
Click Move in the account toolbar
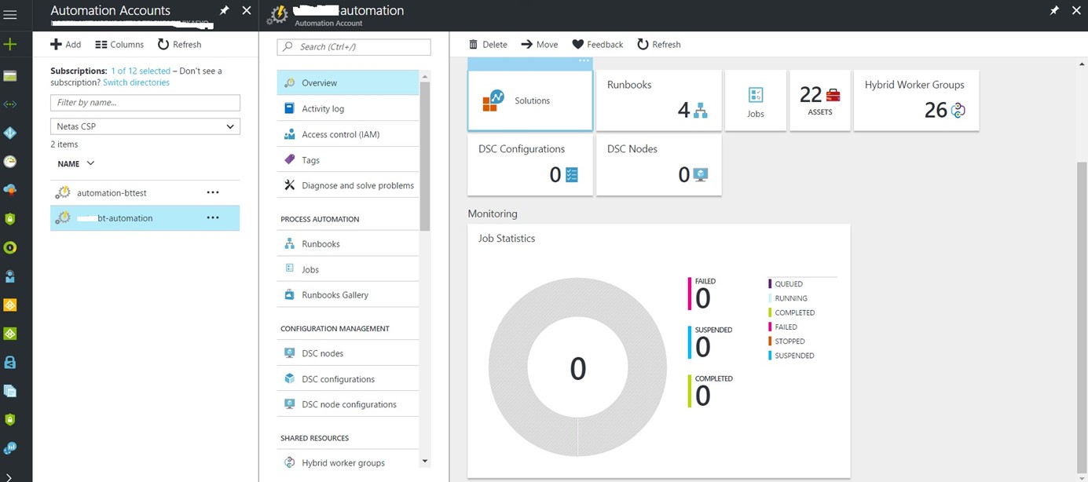pyautogui.click(x=540, y=45)
